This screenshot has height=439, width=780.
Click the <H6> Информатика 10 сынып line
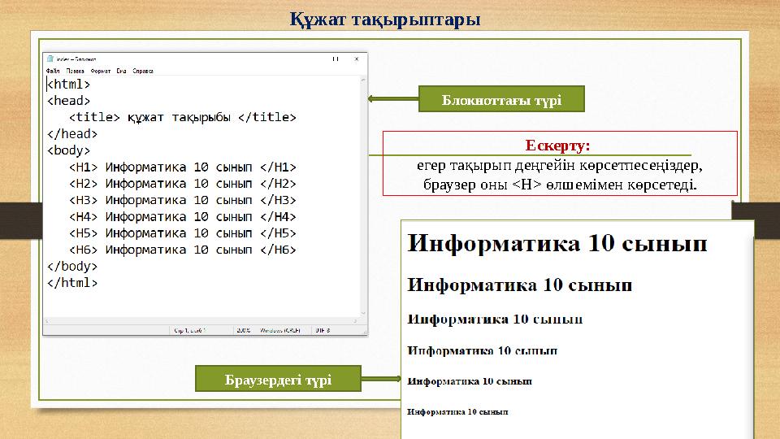pyautogui.click(x=183, y=250)
